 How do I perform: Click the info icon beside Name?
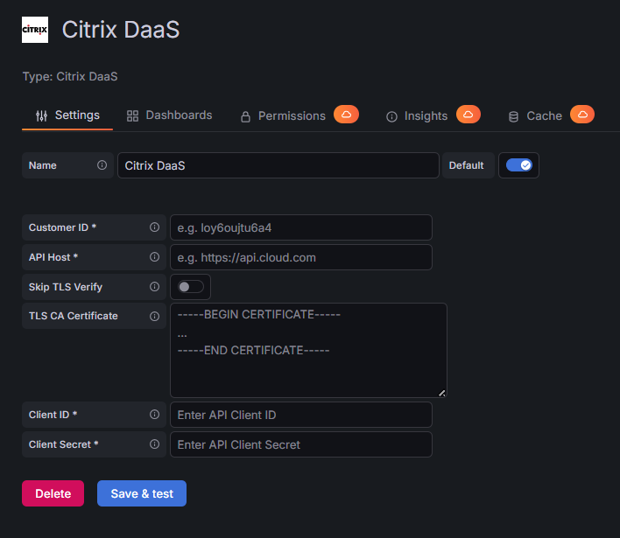click(102, 165)
